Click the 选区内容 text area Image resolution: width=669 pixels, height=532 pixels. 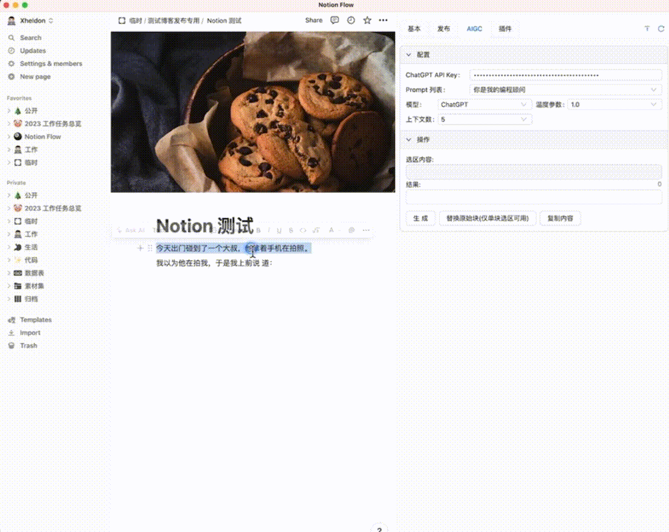534,172
